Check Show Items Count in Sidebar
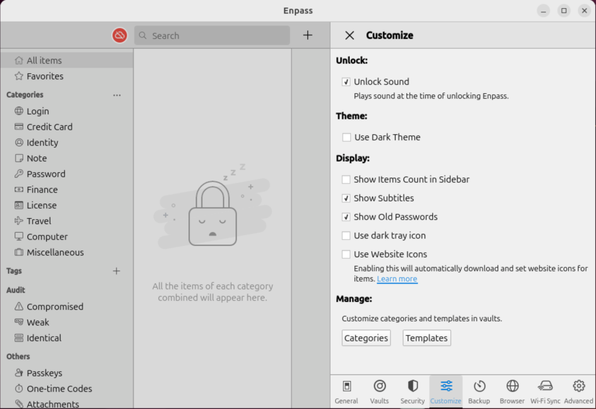The width and height of the screenshot is (596, 409). click(346, 180)
